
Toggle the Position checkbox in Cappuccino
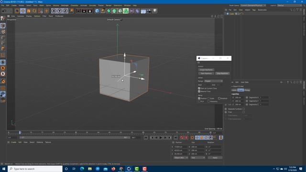tap(199, 98)
